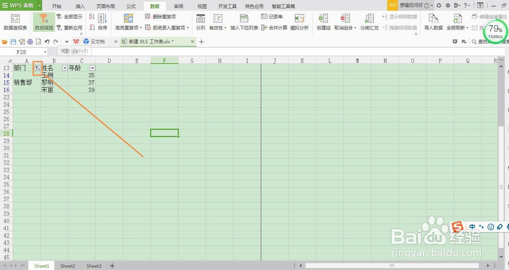Open the 拒绝录入重复项 dropdown
509x270 pixels.
(x=167, y=28)
